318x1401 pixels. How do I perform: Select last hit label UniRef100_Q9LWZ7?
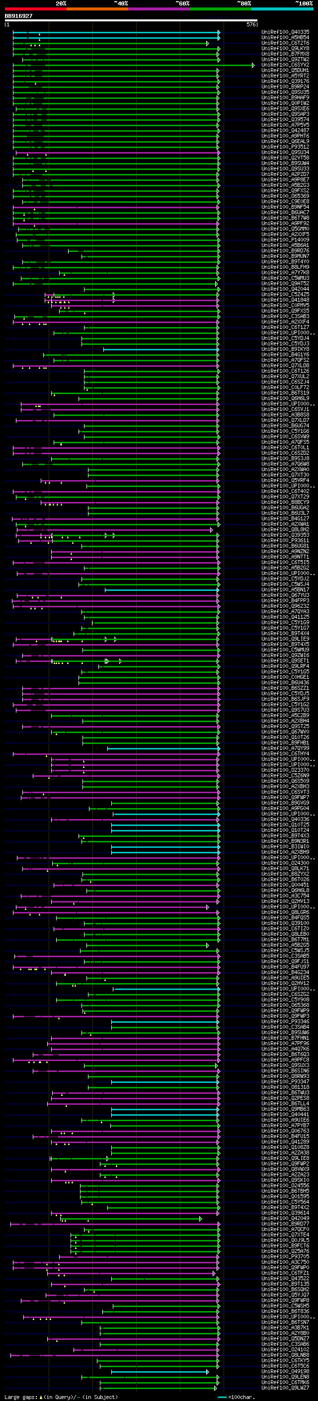285,1388
